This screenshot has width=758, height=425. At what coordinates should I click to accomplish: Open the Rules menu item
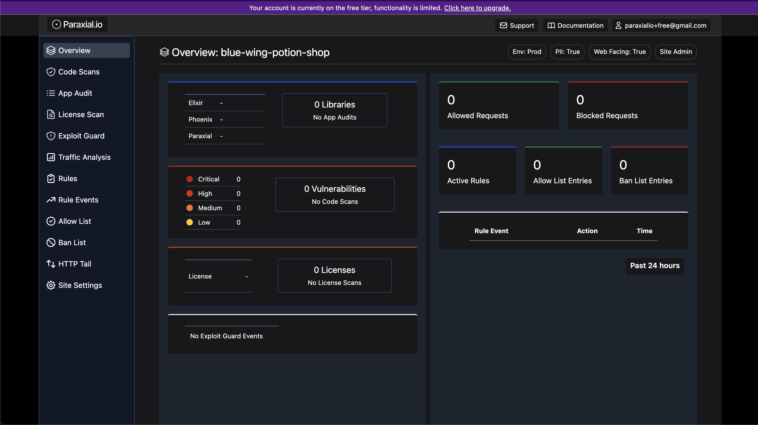click(67, 179)
